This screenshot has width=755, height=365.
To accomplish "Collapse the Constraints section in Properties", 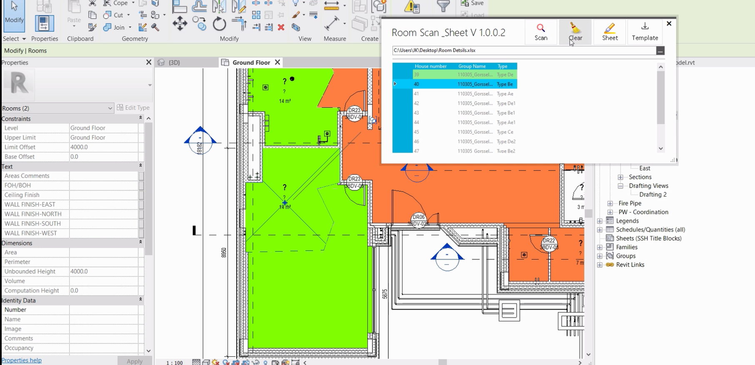I will click(x=140, y=118).
